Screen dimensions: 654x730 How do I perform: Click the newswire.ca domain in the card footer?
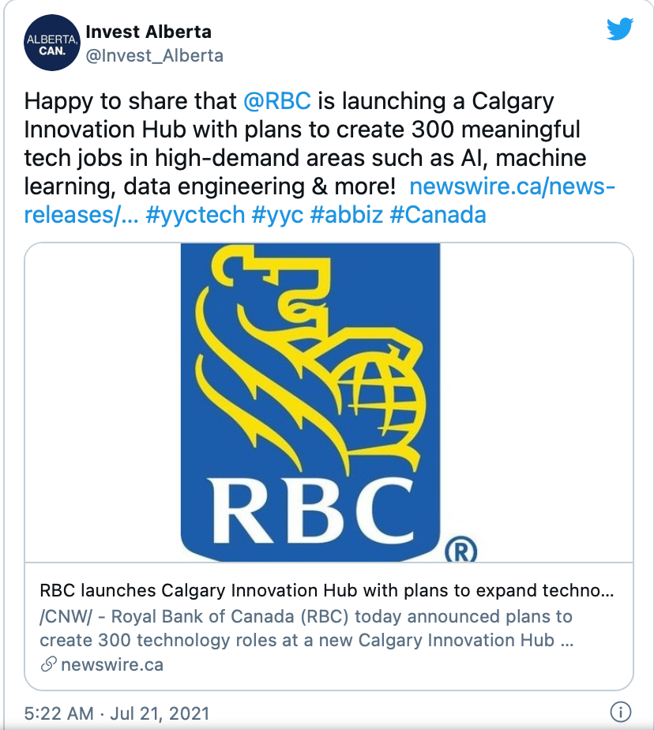click(x=111, y=664)
